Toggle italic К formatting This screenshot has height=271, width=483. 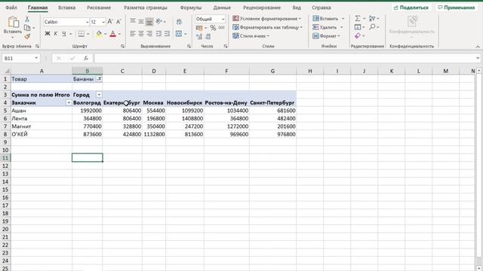[55, 33]
